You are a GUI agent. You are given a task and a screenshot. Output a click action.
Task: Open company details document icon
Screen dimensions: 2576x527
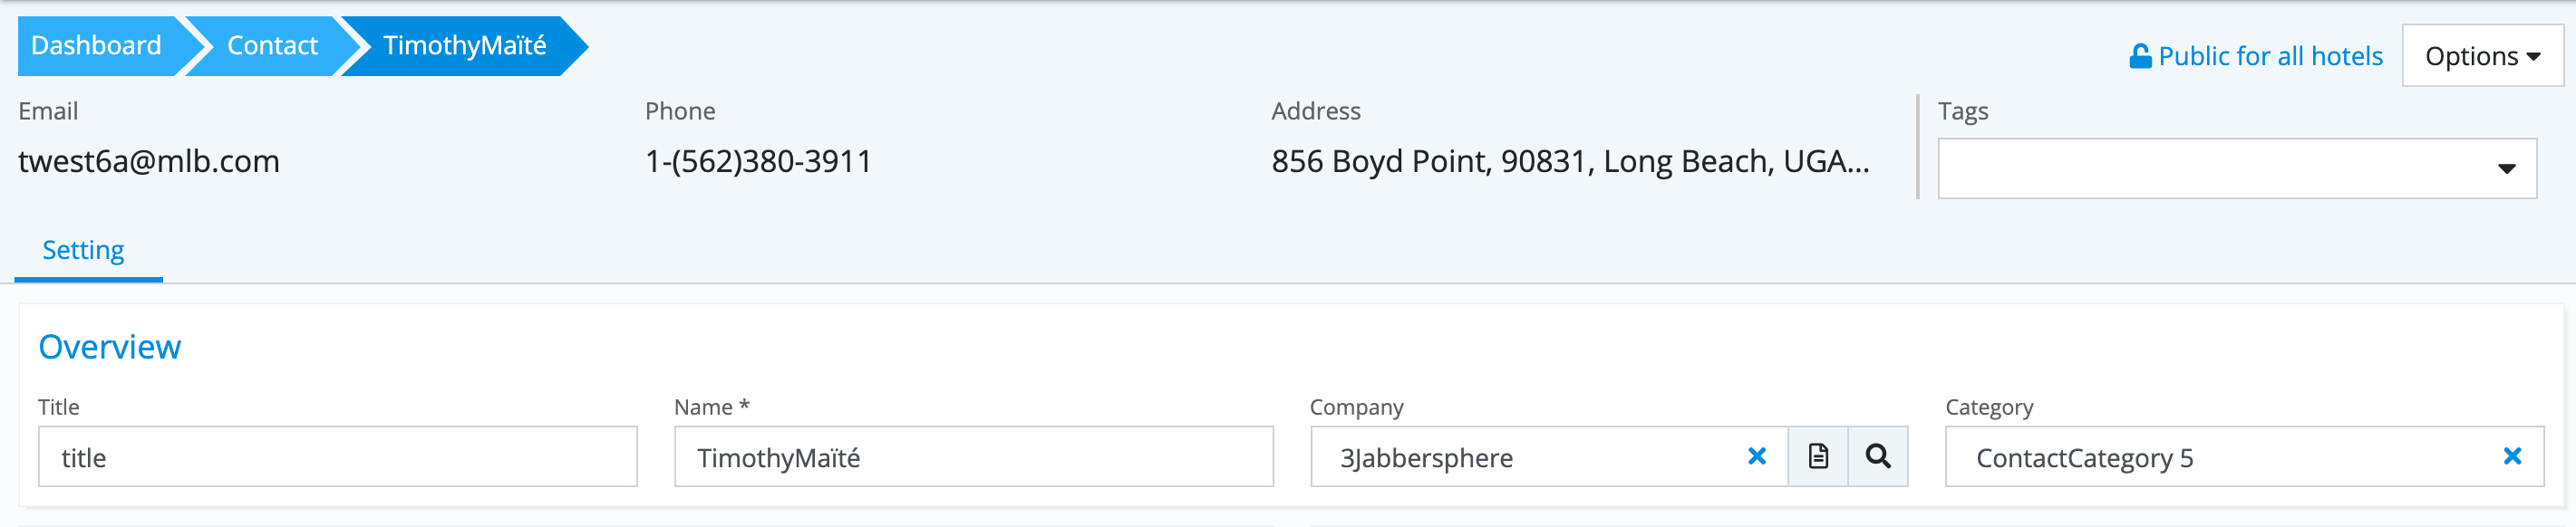1817,456
